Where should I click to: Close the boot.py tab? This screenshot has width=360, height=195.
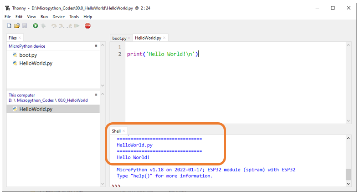point(129,38)
